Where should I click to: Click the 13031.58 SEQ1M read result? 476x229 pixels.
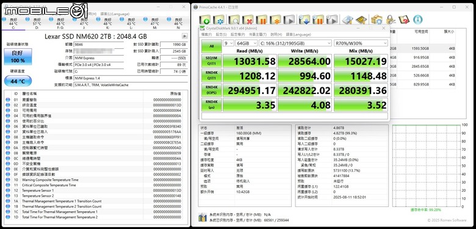250,61
